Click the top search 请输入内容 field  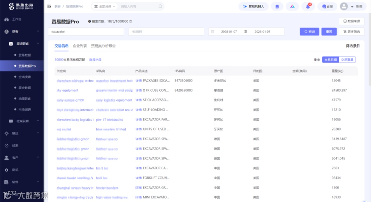coord(138,7)
